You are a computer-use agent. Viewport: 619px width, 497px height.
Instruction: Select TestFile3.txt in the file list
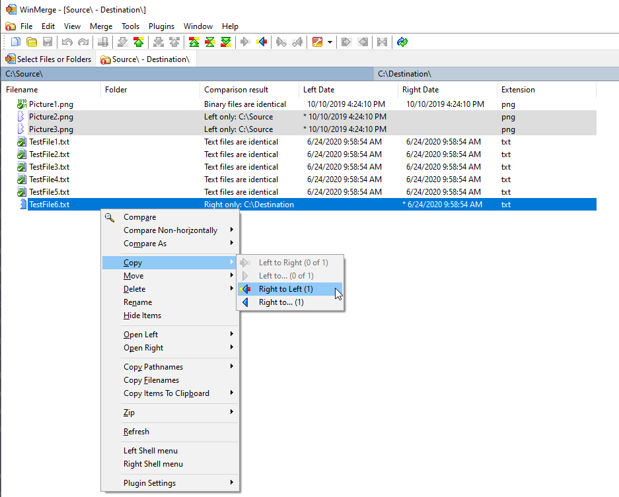point(49,167)
